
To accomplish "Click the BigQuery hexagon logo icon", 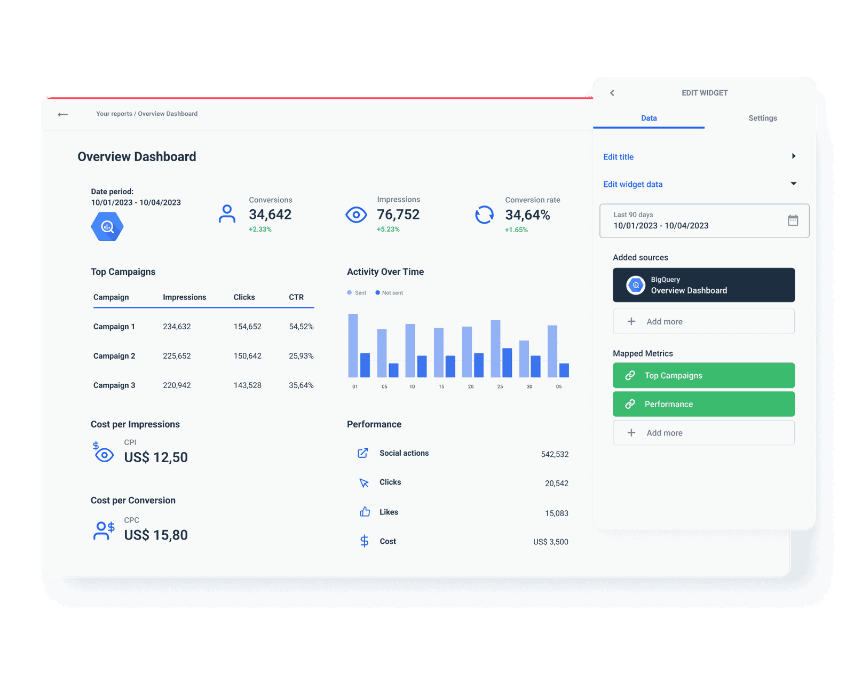I will point(107,226).
